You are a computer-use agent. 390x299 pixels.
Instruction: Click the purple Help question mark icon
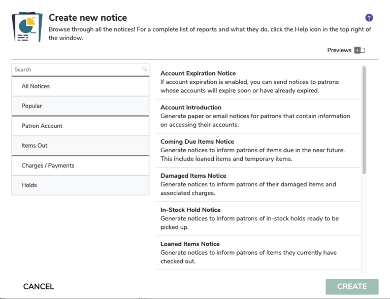[369, 18]
